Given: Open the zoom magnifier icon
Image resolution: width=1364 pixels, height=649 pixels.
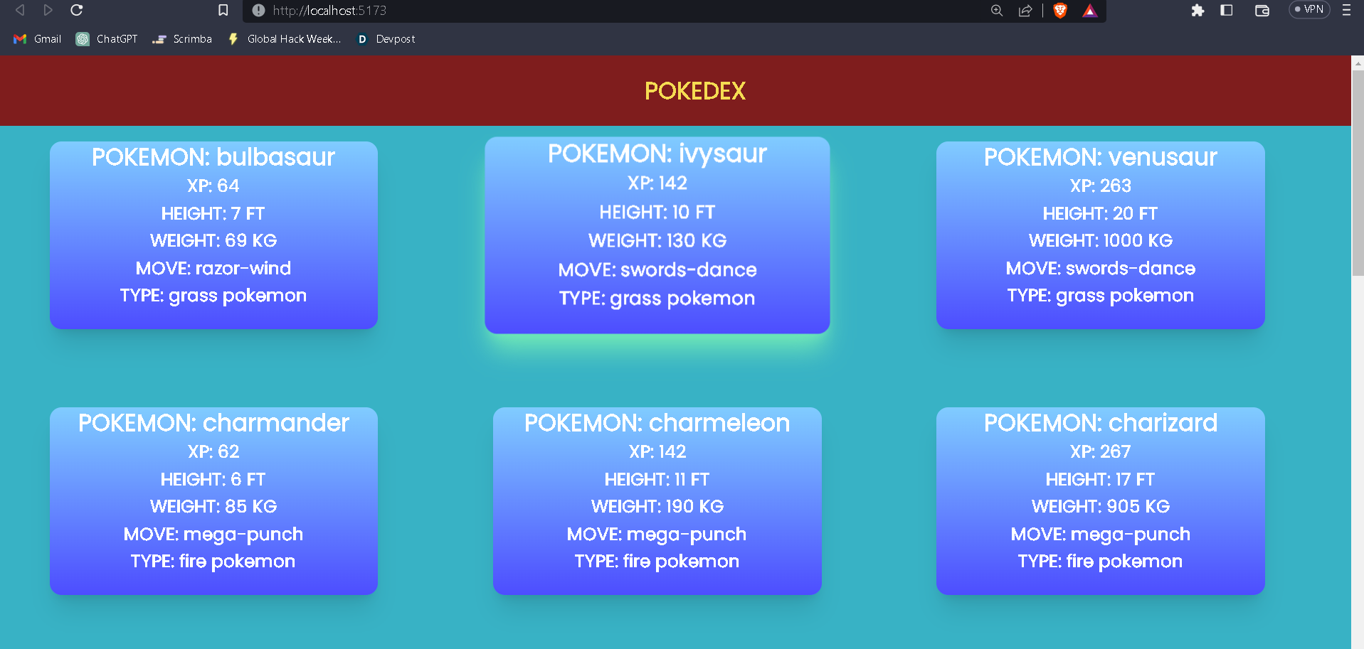Looking at the screenshot, I should pyautogui.click(x=997, y=11).
